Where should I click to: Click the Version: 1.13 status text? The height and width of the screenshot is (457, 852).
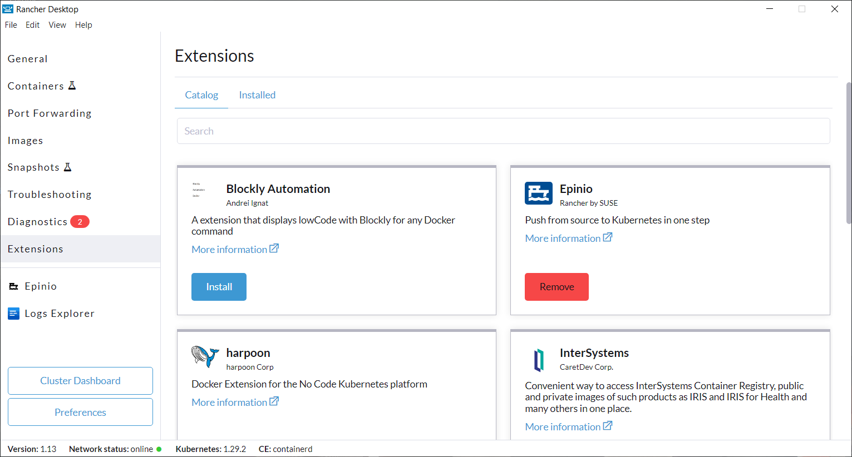[32, 449]
